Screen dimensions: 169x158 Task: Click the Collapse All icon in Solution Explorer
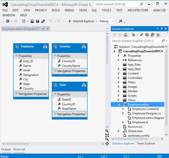[152, 35]
